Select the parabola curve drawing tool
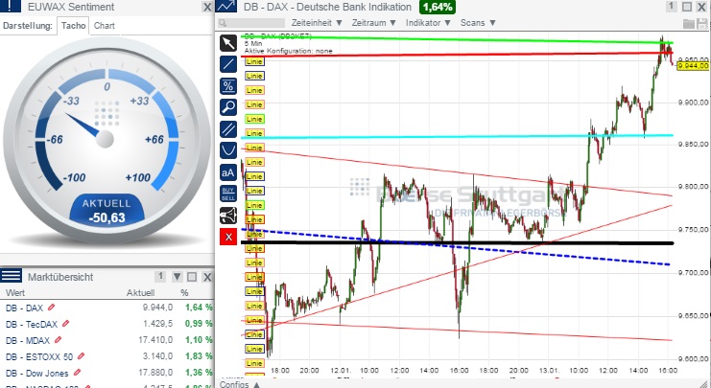Viewport: 711px width, 388px height. point(228,150)
